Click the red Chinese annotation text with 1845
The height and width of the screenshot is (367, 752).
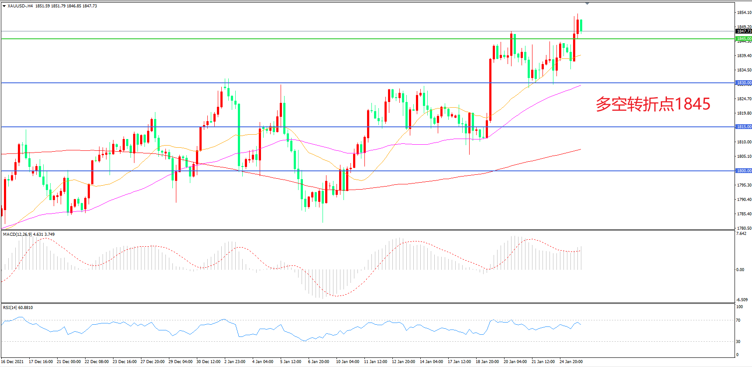tap(652, 104)
